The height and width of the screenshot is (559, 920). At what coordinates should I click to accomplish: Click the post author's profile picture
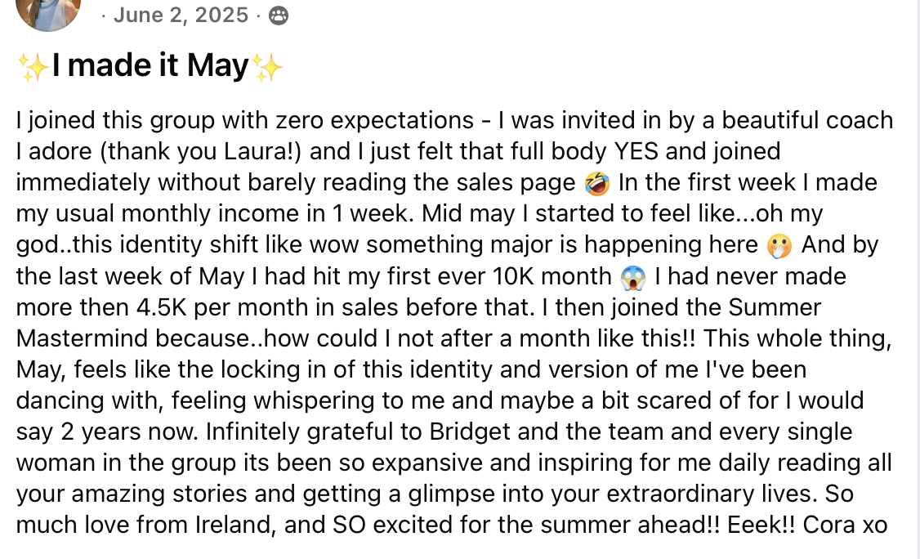(48, 11)
